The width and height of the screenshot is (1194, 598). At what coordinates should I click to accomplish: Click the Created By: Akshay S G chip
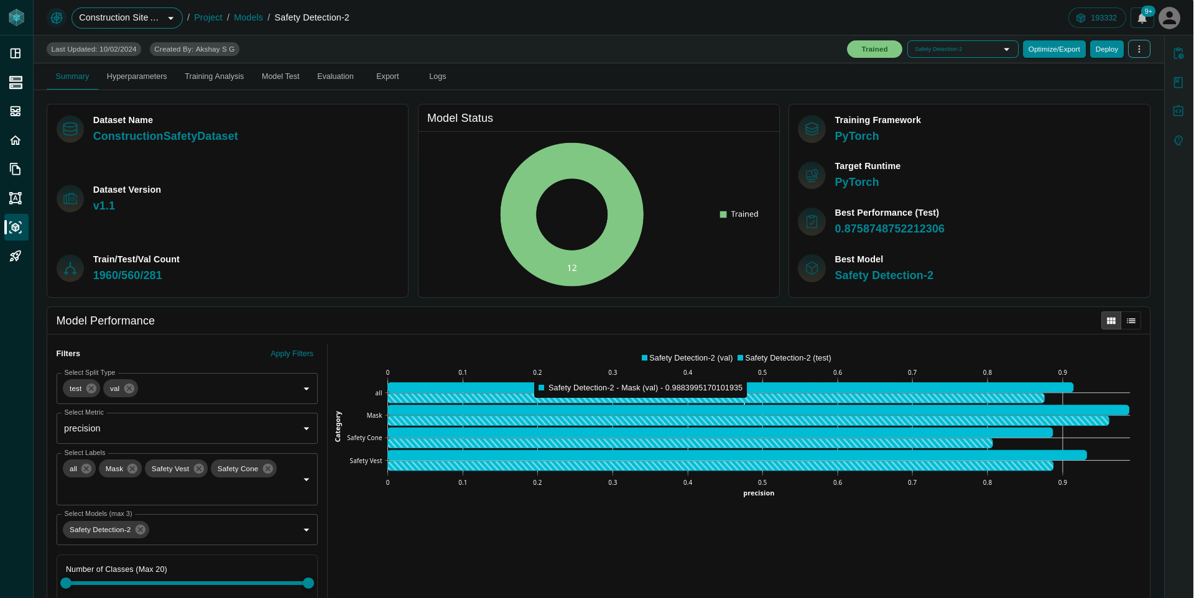(195, 49)
